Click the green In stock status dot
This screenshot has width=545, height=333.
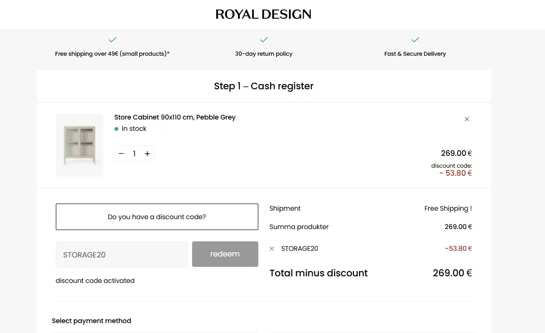point(116,129)
